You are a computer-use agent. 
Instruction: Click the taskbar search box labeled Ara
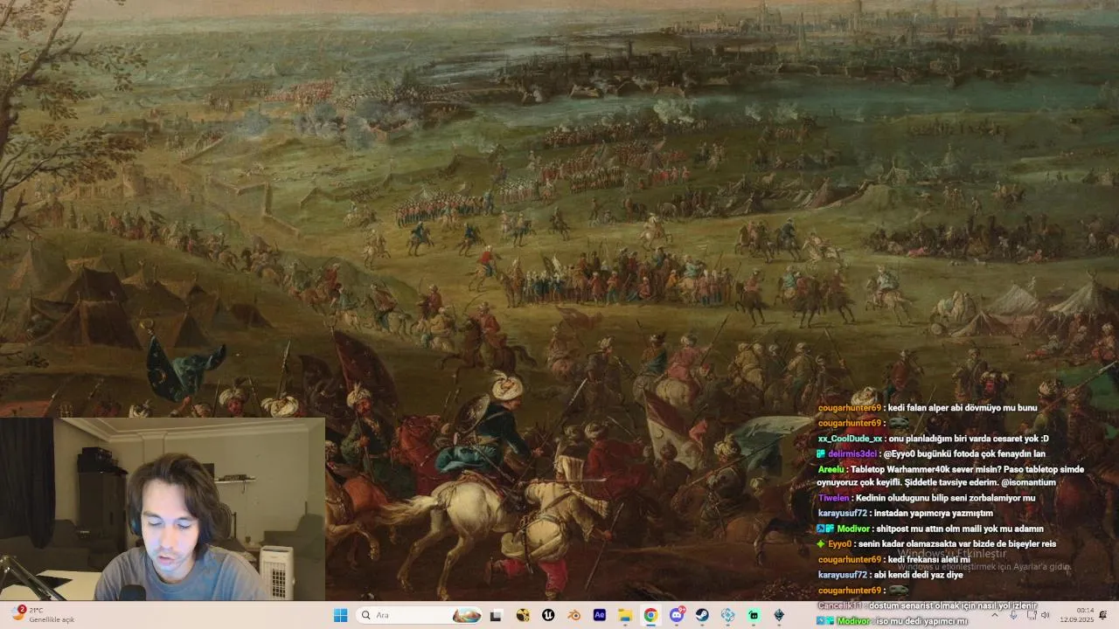point(420,615)
